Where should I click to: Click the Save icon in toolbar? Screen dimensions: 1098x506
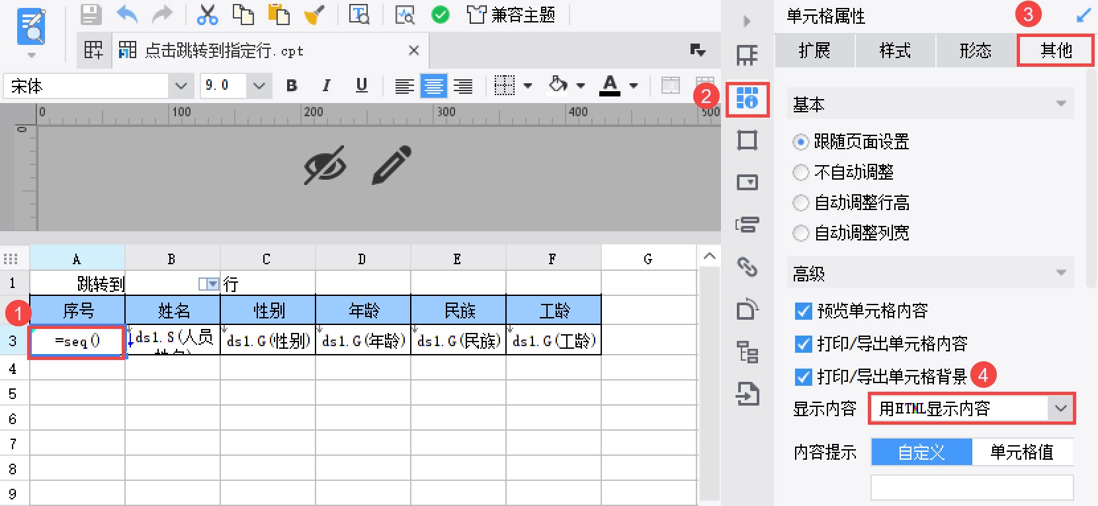point(91,15)
